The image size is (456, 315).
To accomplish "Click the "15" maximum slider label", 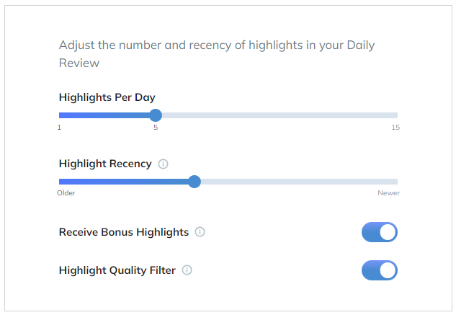I will 395,128.
